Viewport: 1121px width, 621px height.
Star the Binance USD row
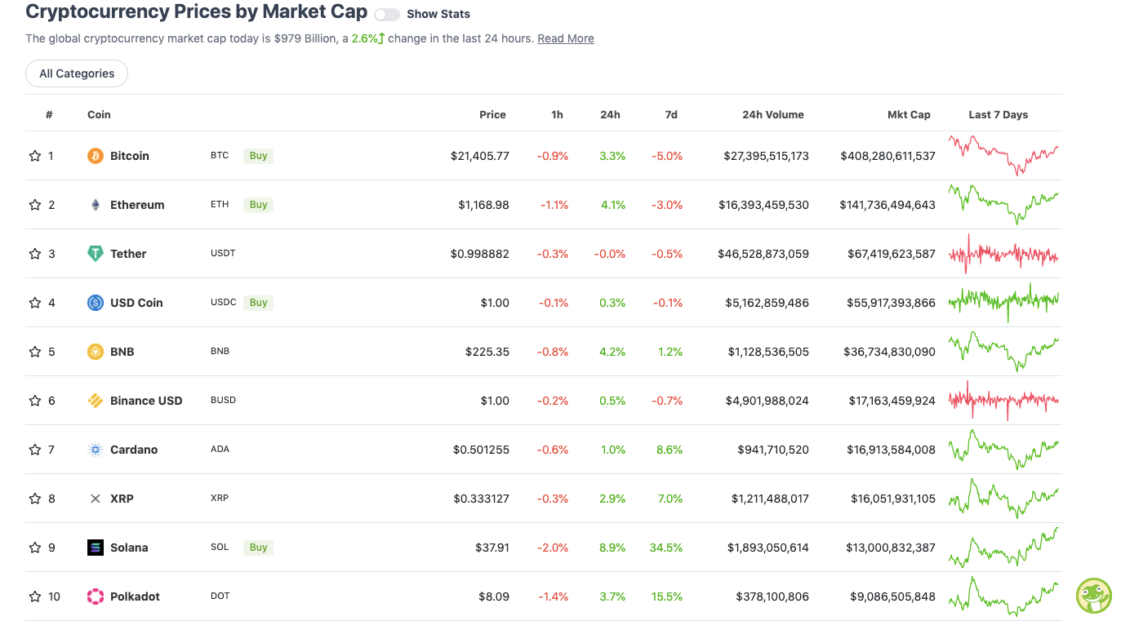point(35,401)
